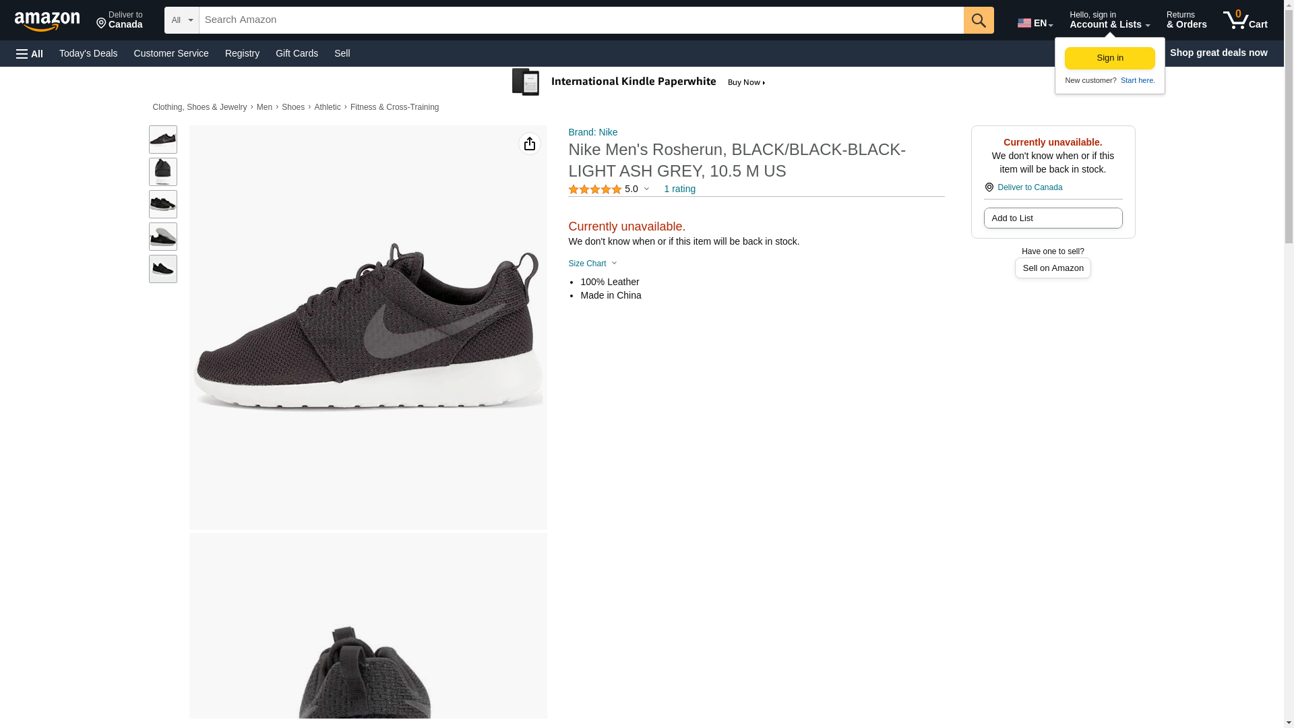Viewport: 1294px width, 728px height.
Task: Expand the EN language selector
Action: coord(1035,23)
